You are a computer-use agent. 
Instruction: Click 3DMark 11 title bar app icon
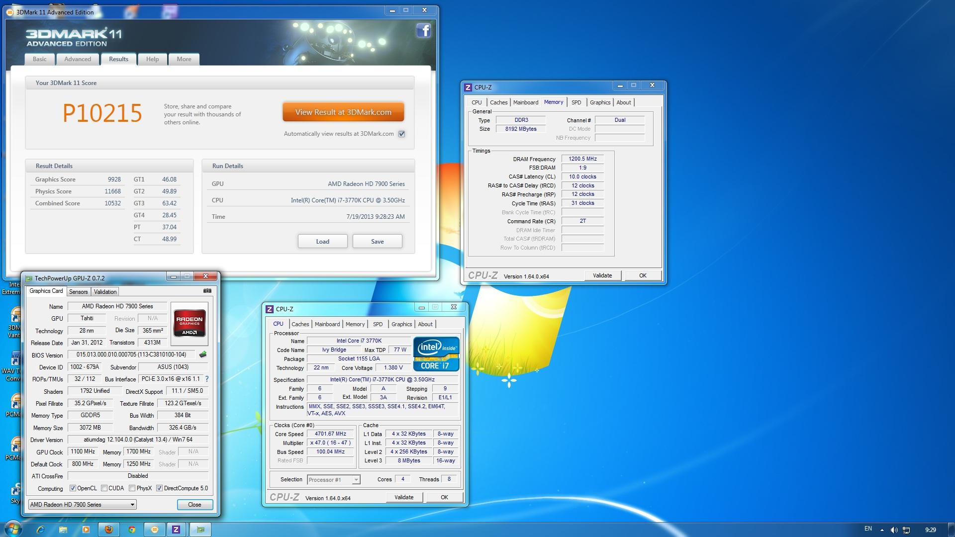9,12
